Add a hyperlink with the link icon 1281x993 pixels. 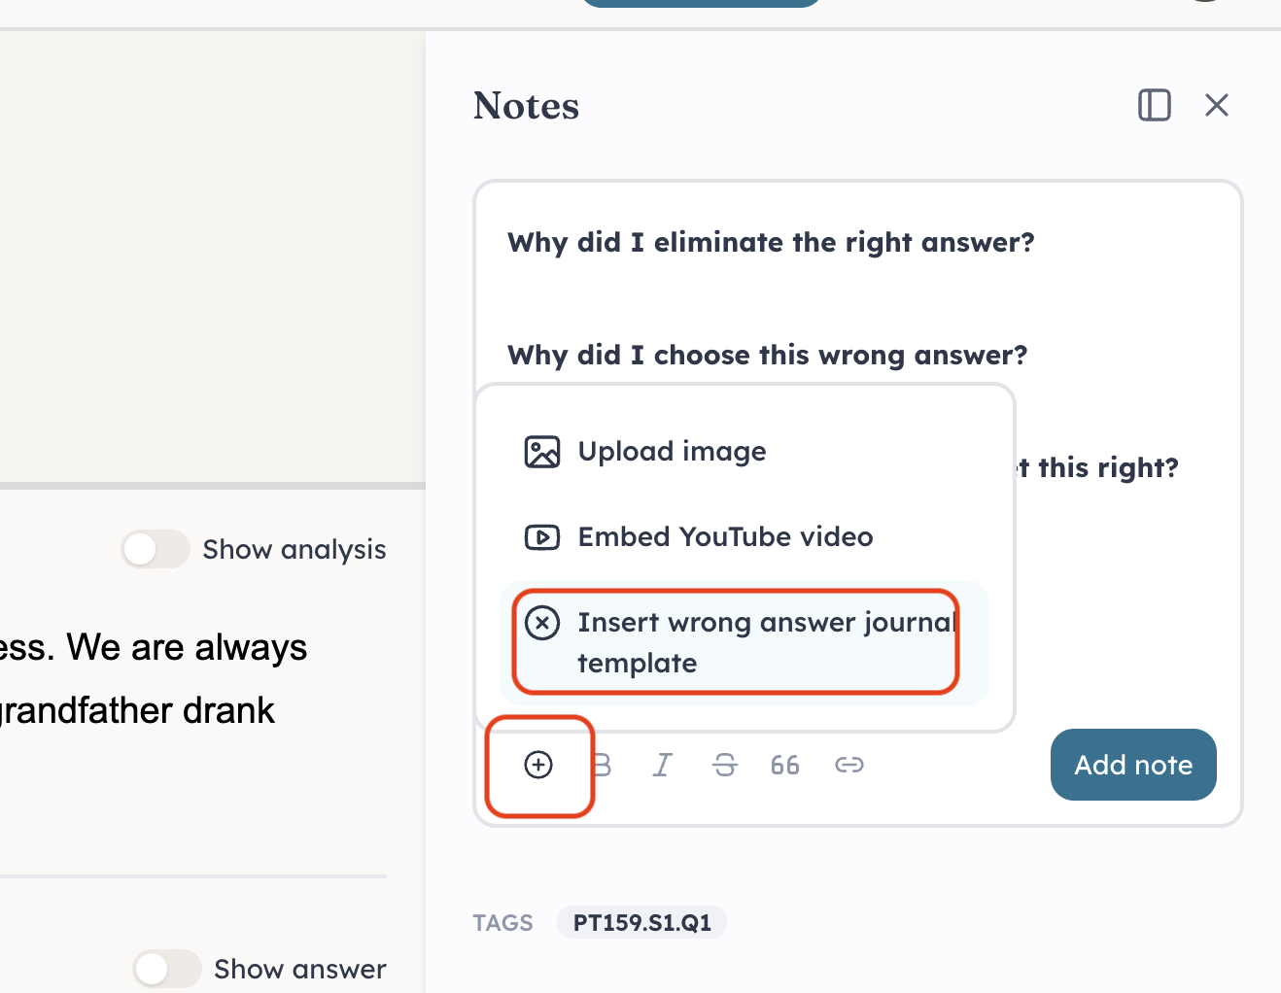(x=849, y=765)
